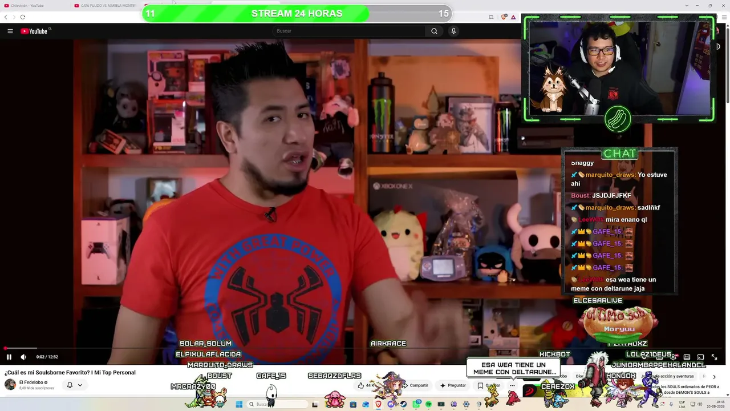Open WhatsApp from the taskbar

pyautogui.click(x=416, y=404)
